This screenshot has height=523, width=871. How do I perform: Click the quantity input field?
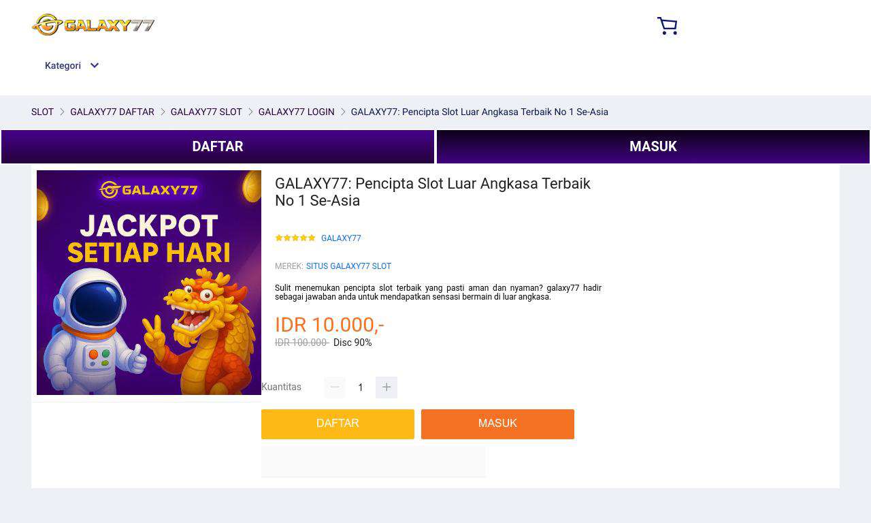[x=361, y=387]
